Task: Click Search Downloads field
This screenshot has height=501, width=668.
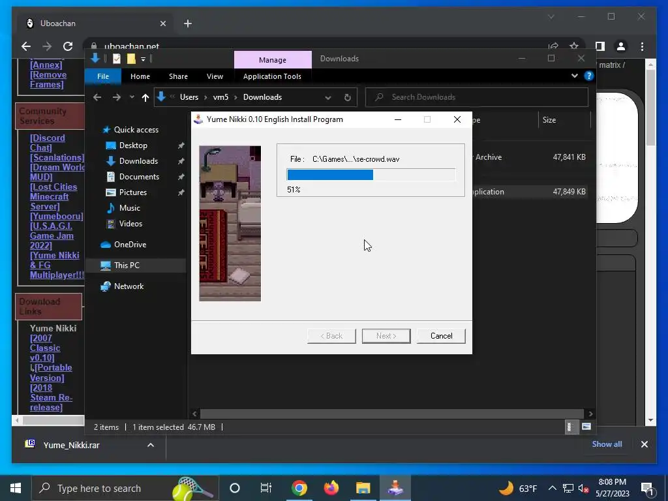Action: pyautogui.click(x=477, y=97)
